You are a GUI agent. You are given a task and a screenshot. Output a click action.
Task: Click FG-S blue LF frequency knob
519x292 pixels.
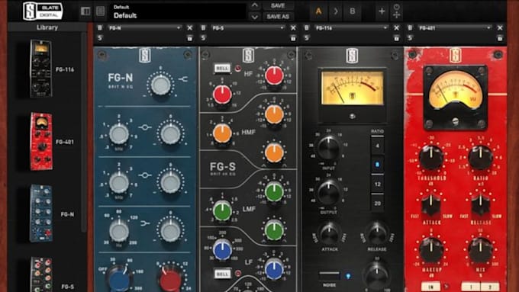(222, 250)
